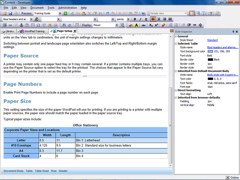Click the Paste clipboard icon
The image size is (240, 180).
point(84,13)
